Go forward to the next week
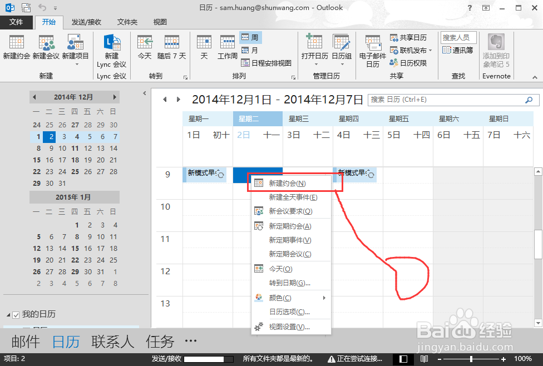This screenshot has height=366, width=543. pos(179,100)
